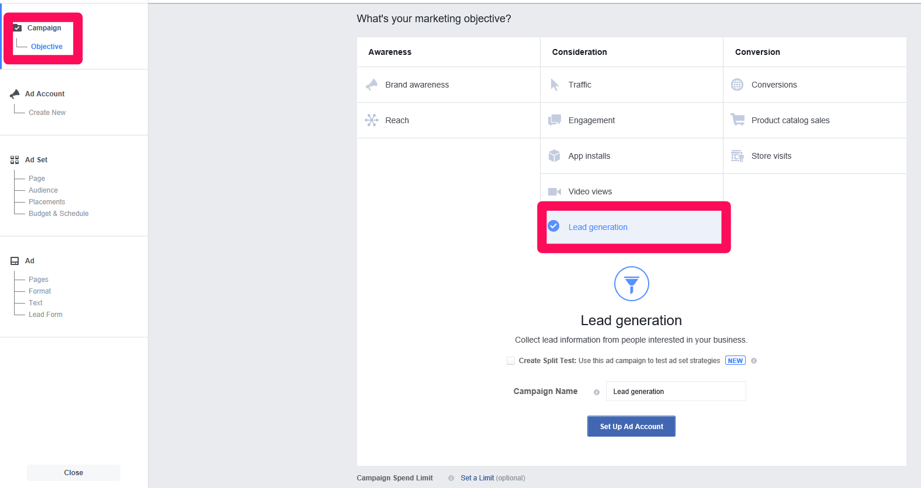Click the Engagement chat icon
This screenshot has height=488, width=921.
pos(555,120)
